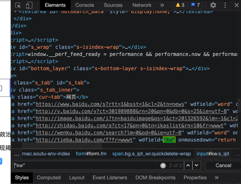The width and height of the screenshot is (241, 184).
Task: Click the leading breadcrumb ellipsis
Action: (x=17, y=154)
